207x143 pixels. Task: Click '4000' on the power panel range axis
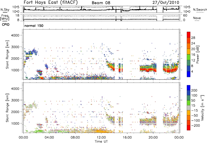[15, 35]
